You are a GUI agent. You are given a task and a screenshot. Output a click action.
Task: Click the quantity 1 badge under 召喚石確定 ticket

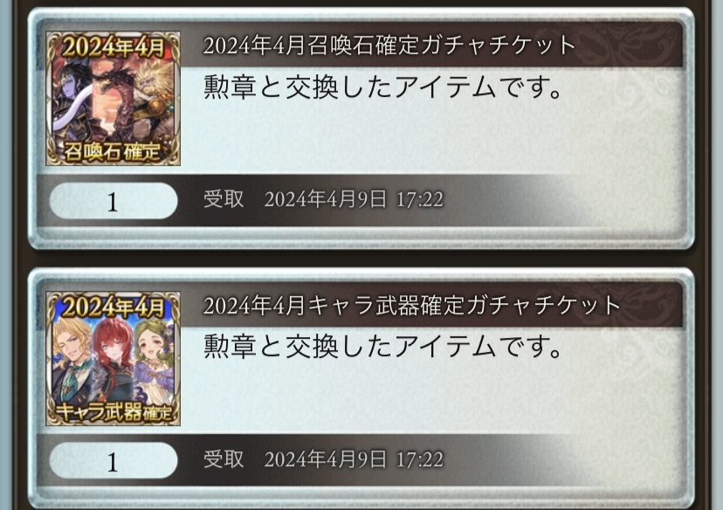click(x=114, y=201)
